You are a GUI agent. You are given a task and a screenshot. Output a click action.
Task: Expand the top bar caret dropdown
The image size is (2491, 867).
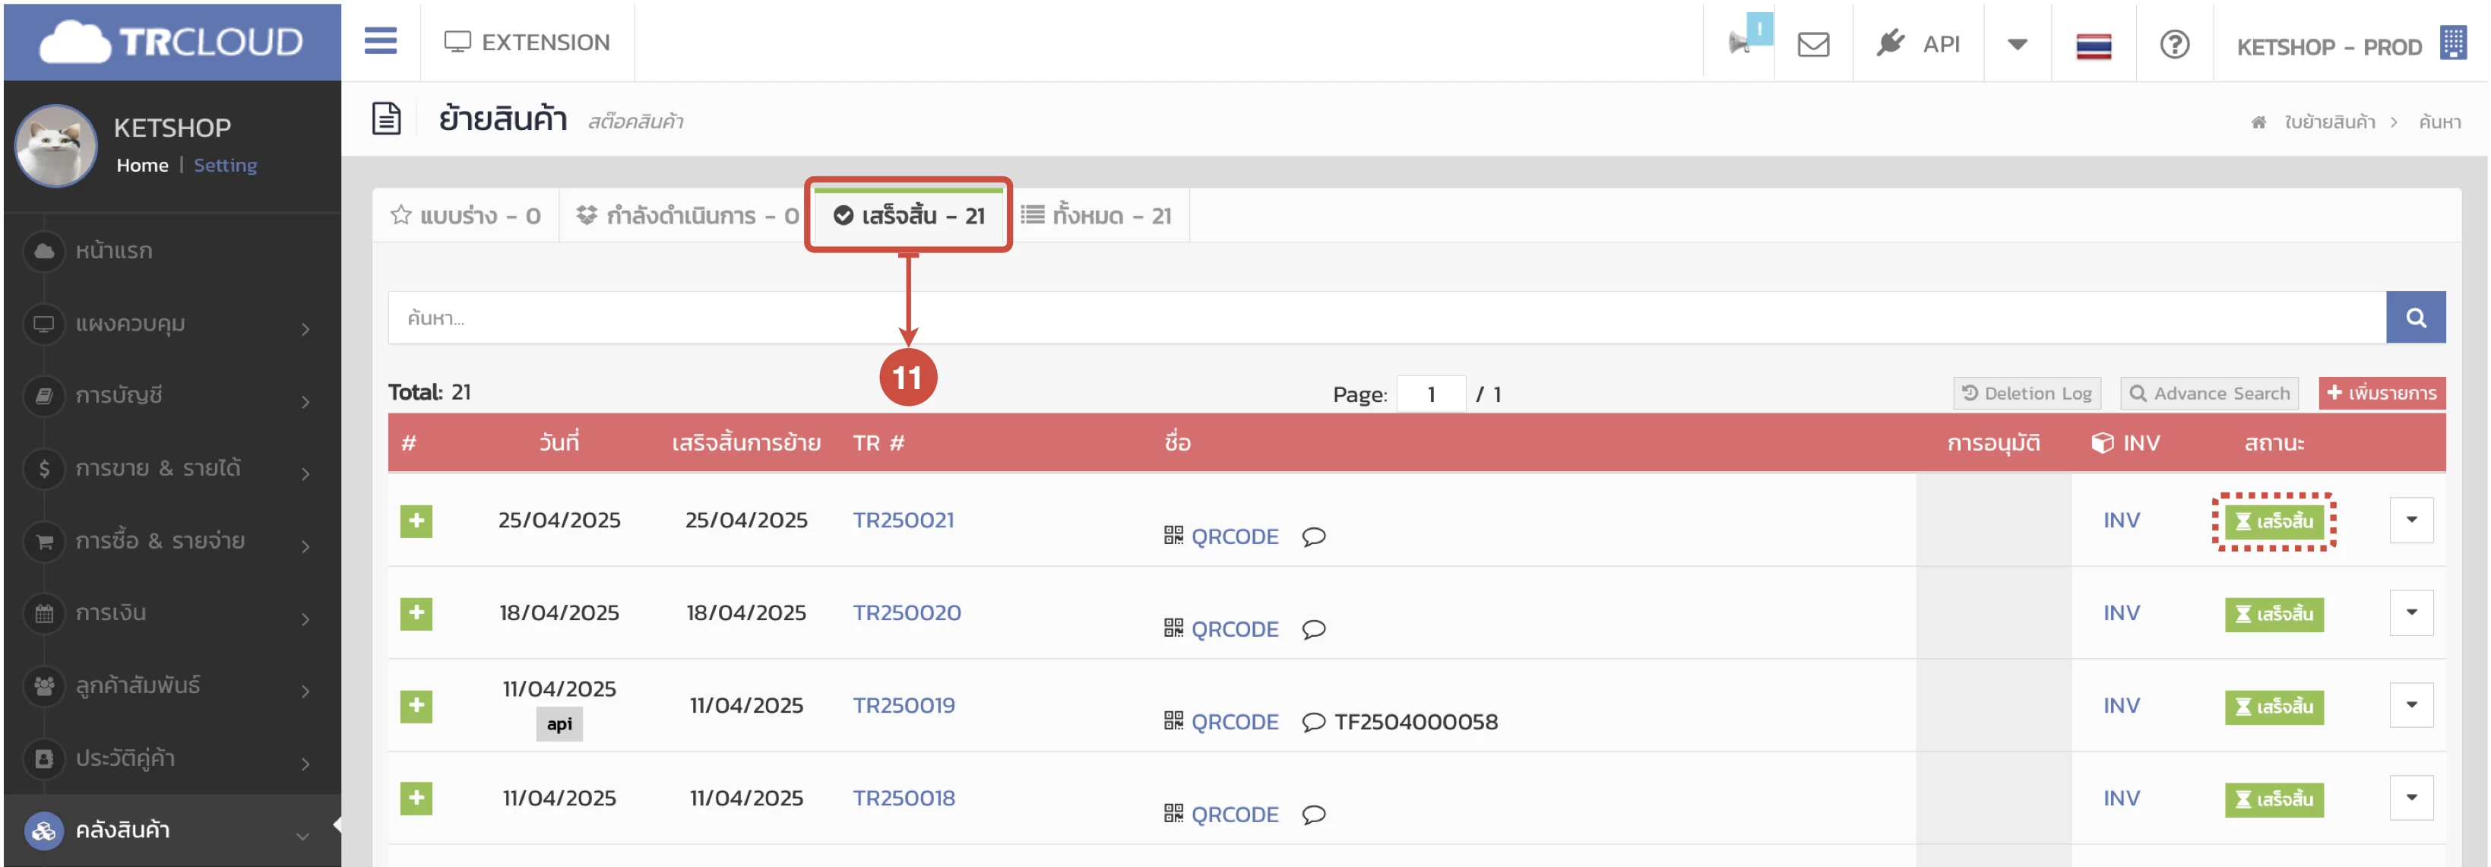point(2017,45)
